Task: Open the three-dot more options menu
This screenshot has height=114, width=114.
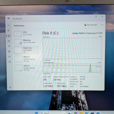Action: coord(102,25)
